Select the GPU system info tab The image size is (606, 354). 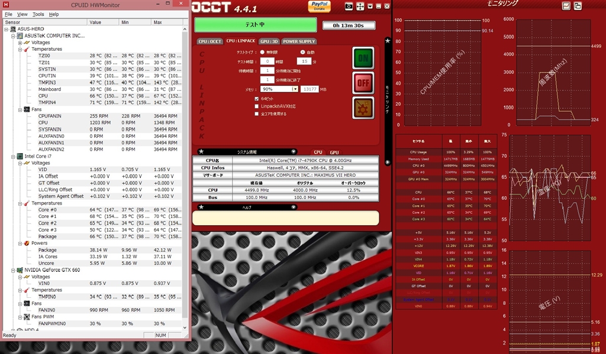click(334, 152)
